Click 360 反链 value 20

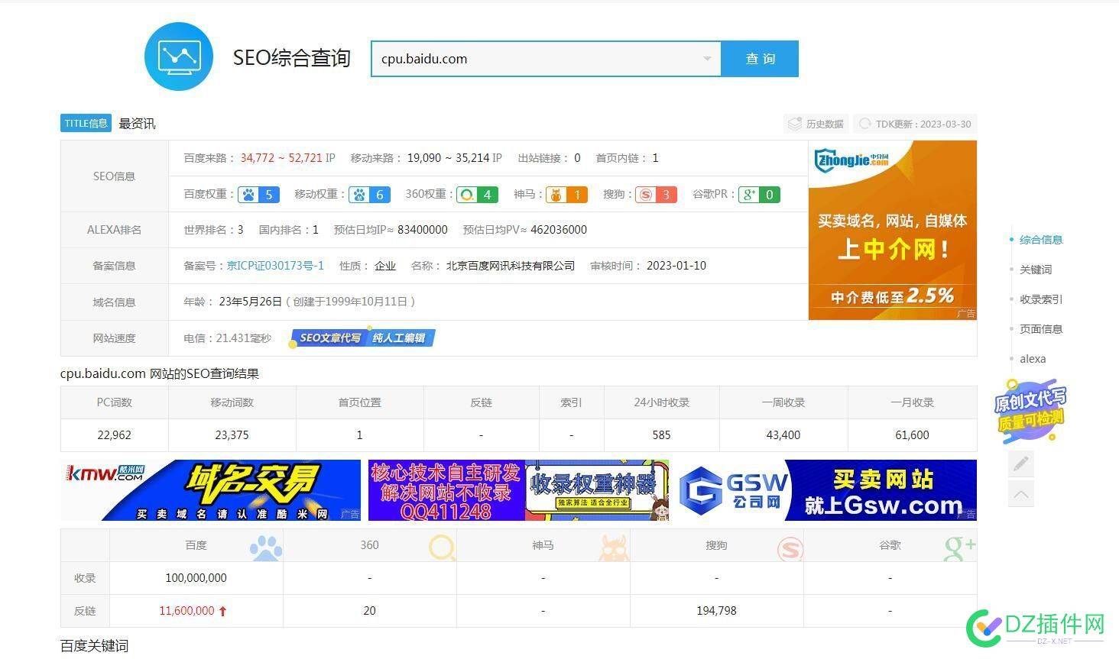(370, 611)
